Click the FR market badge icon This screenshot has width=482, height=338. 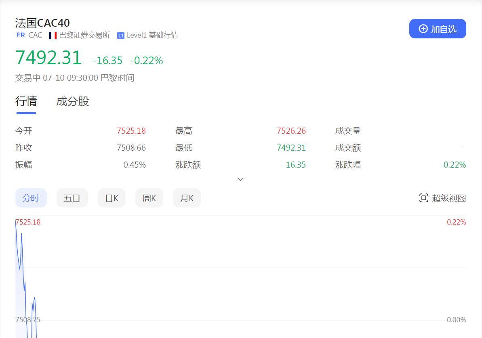(x=21, y=35)
